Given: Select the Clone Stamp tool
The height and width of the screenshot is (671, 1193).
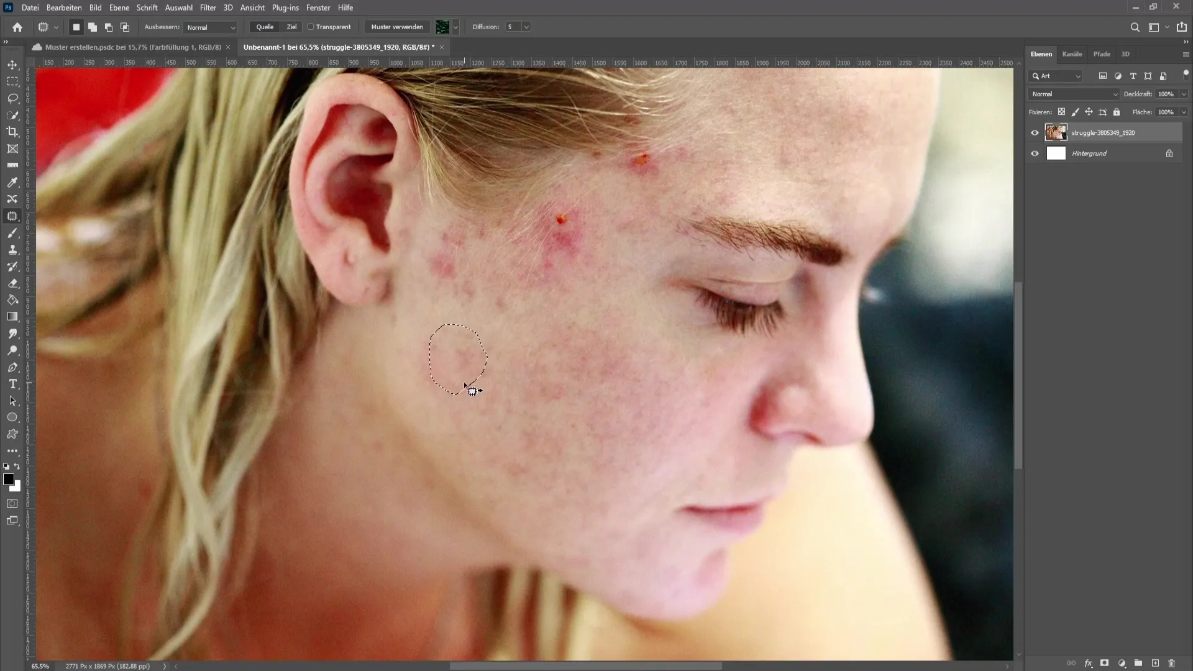Looking at the screenshot, I should coord(12,249).
